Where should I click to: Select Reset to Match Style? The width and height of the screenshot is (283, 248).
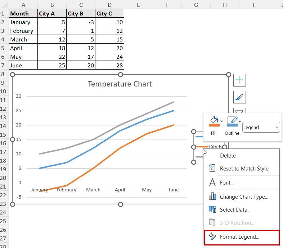point(242,169)
